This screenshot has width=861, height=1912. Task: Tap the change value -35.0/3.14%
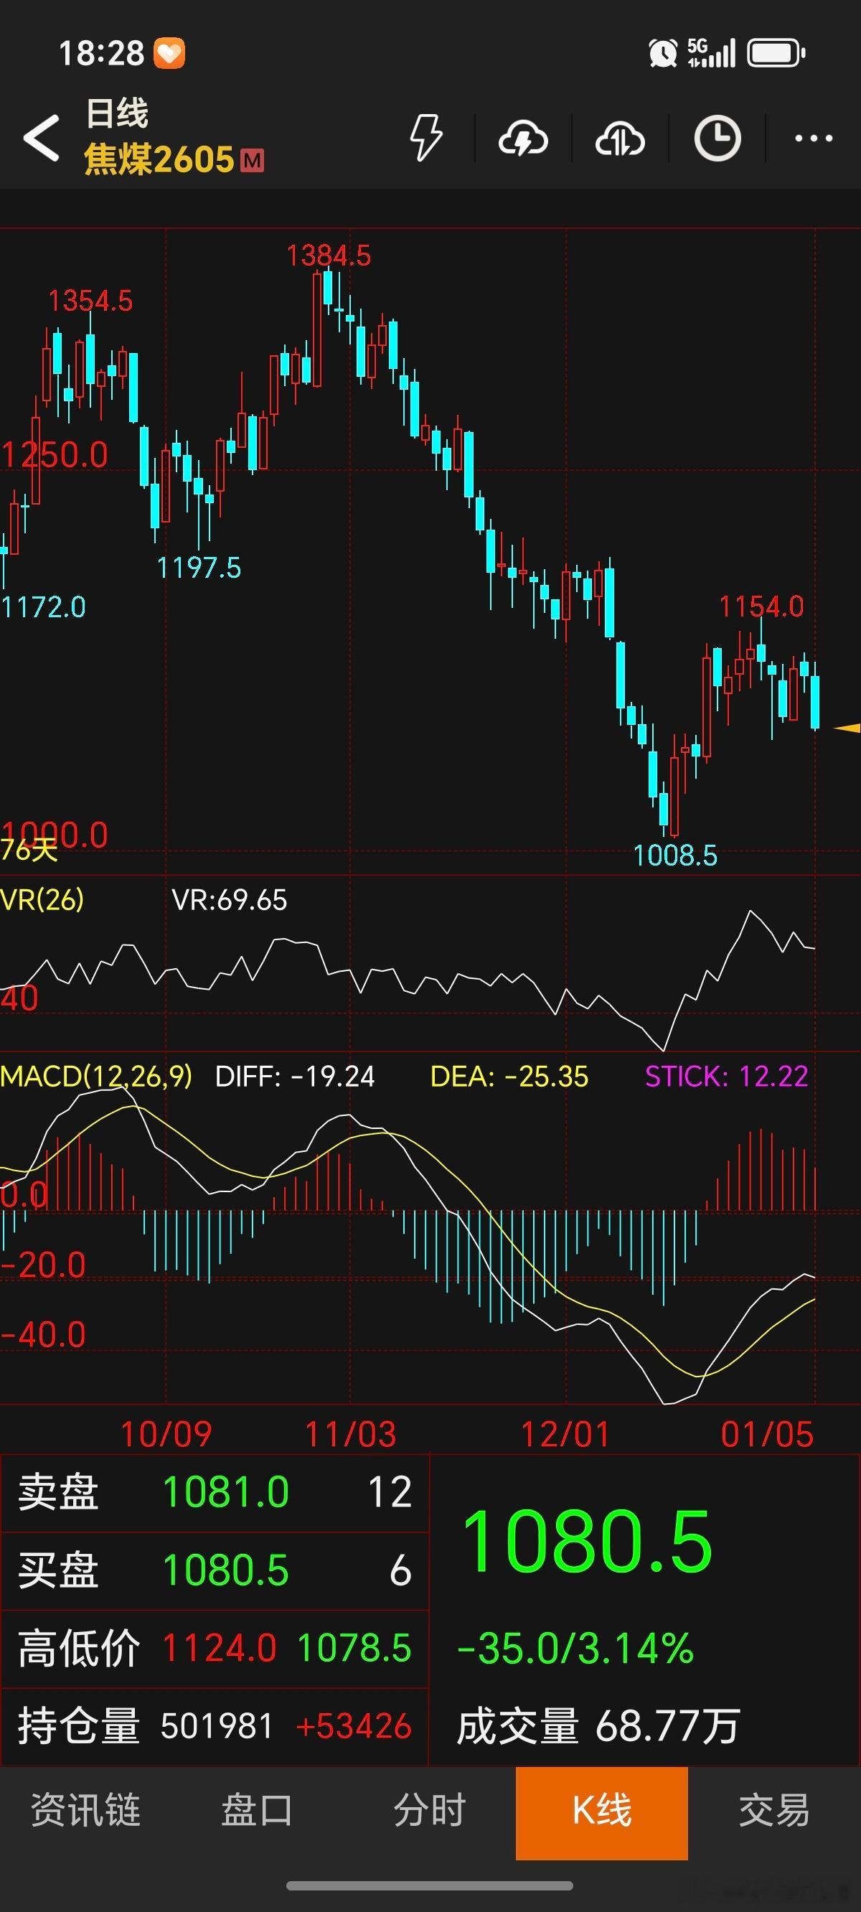click(575, 1649)
